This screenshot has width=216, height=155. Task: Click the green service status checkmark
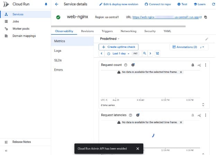[x=58, y=17]
